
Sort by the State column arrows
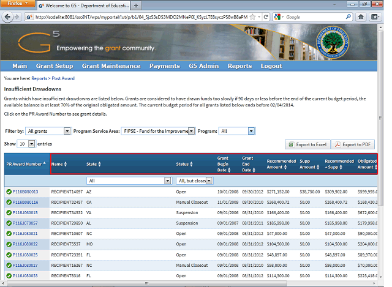coord(99,164)
